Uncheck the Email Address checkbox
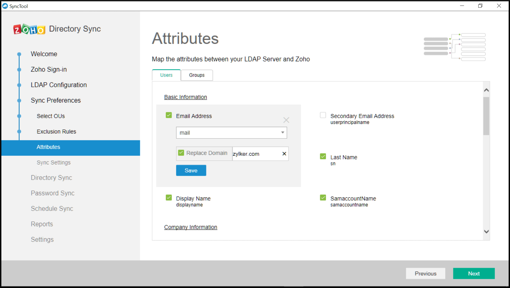510x288 pixels. pyautogui.click(x=169, y=115)
